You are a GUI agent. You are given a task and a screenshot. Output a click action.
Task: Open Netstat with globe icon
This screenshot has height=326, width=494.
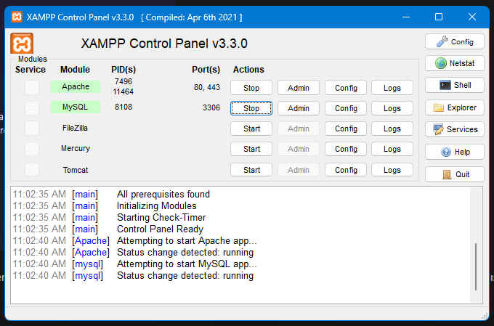[x=454, y=63]
